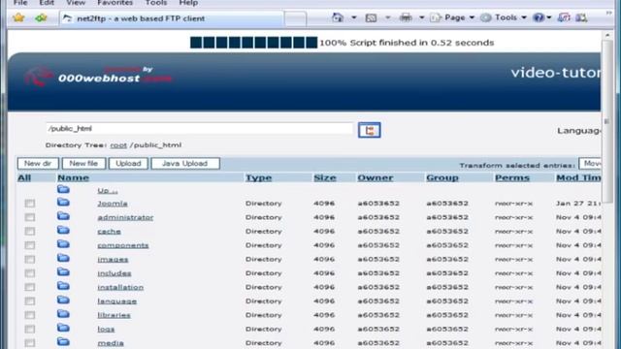Sort by the Type column header
The image size is (621, 349).
click(259, 177)
